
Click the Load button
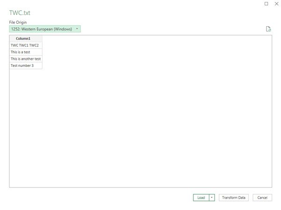201,197
